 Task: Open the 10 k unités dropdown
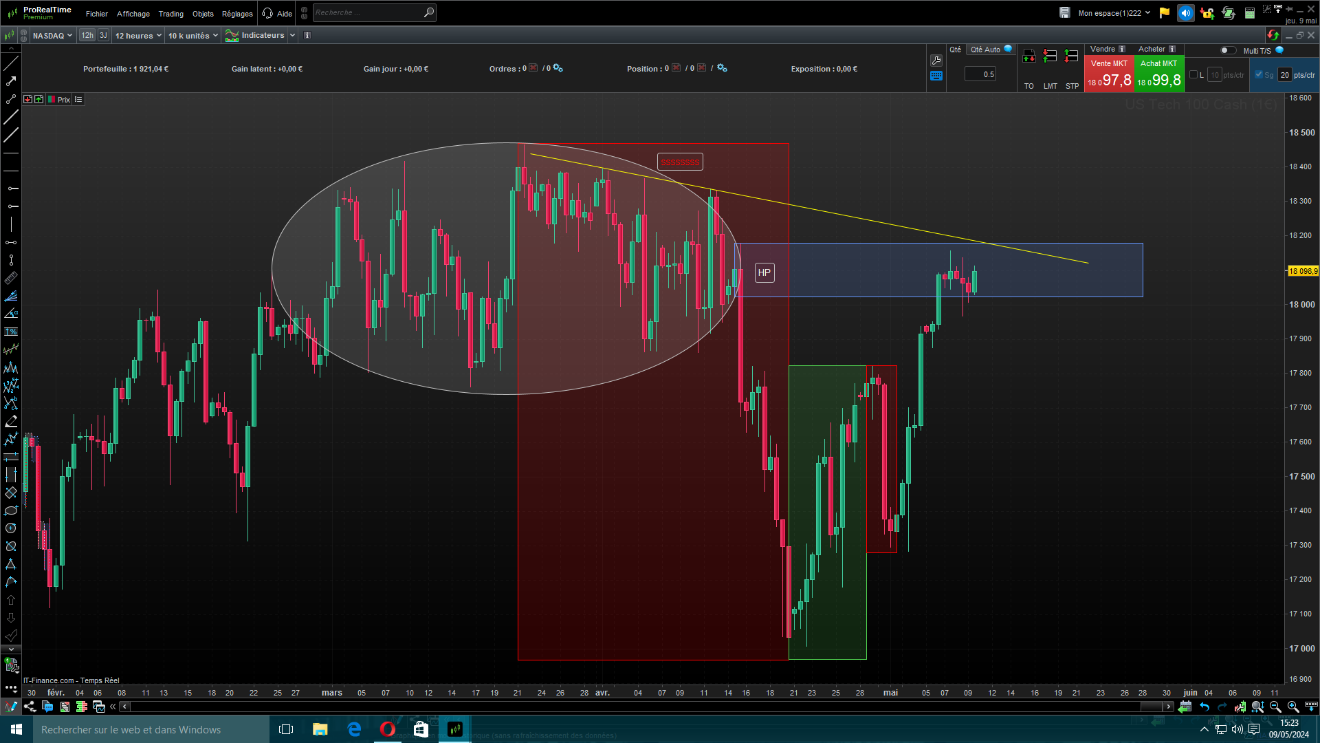[192, 36]
